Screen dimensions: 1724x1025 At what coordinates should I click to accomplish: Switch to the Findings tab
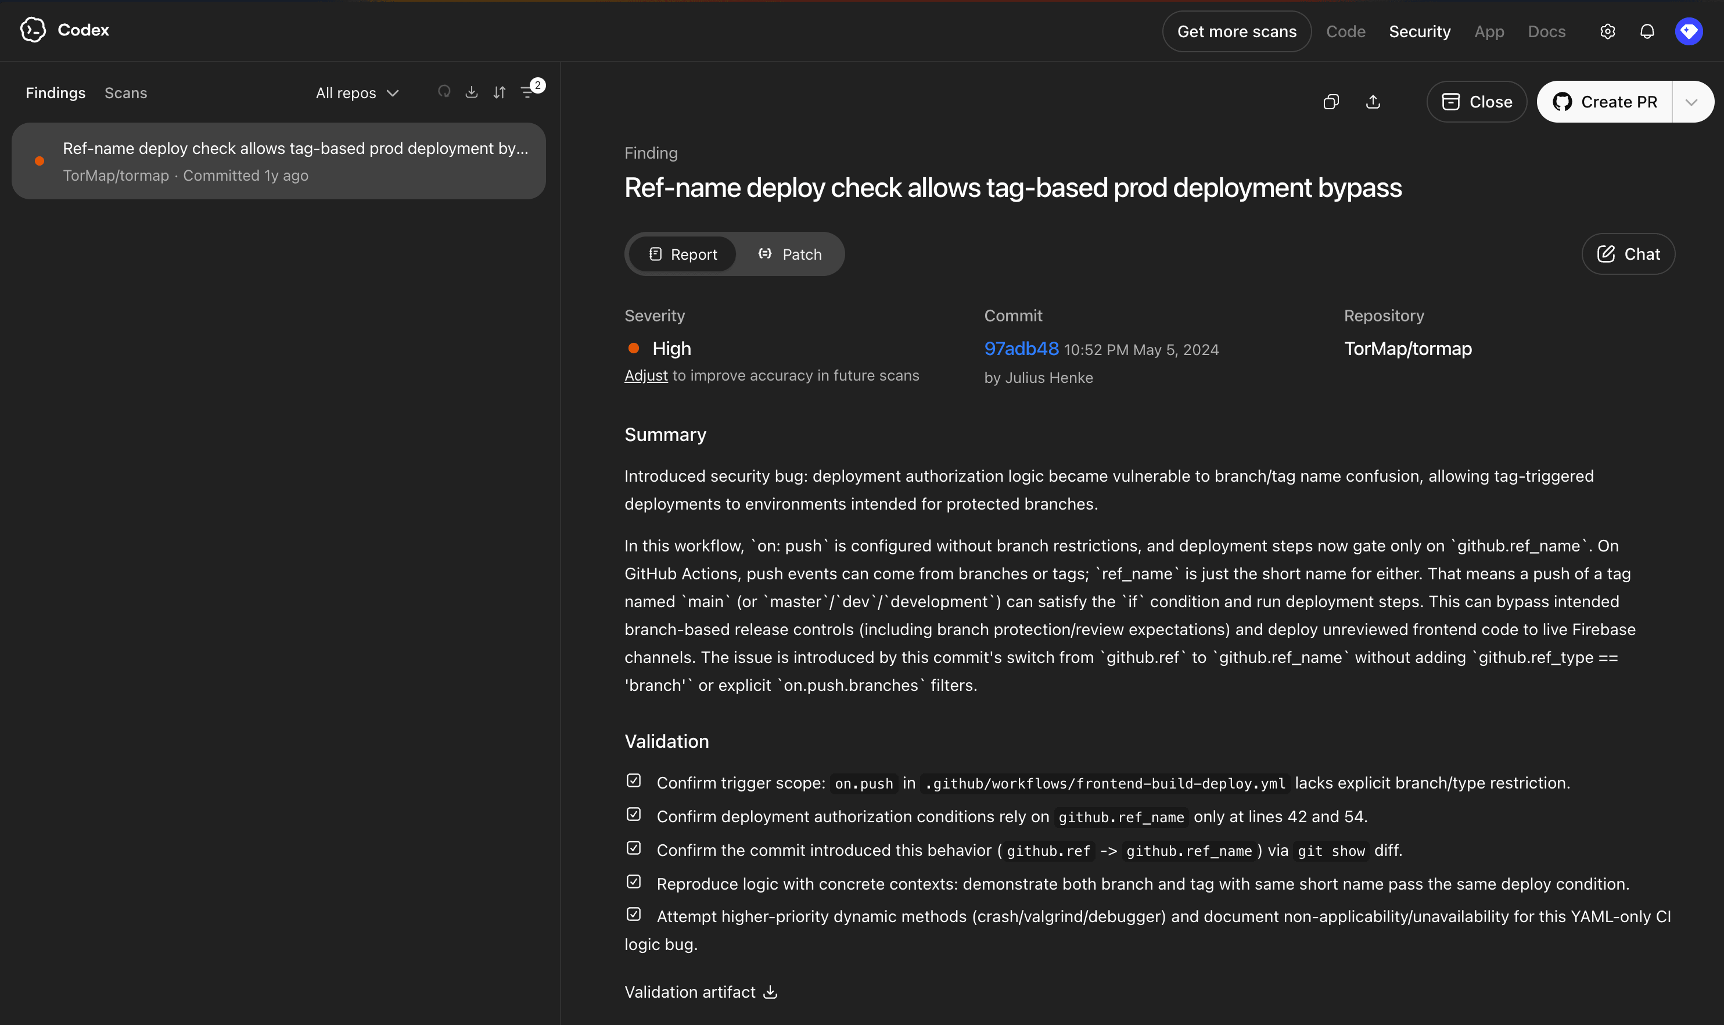pos(55,92)
